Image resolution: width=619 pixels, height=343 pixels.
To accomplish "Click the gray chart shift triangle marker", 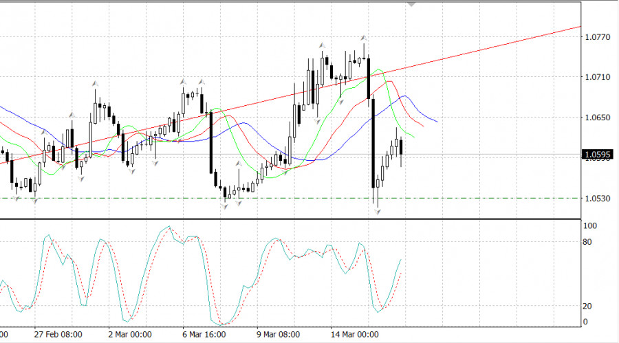I will (412, 4).
